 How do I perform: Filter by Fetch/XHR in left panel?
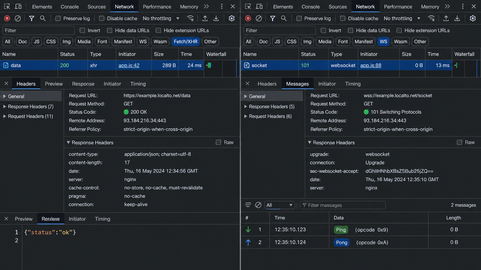tap(186, 42)
